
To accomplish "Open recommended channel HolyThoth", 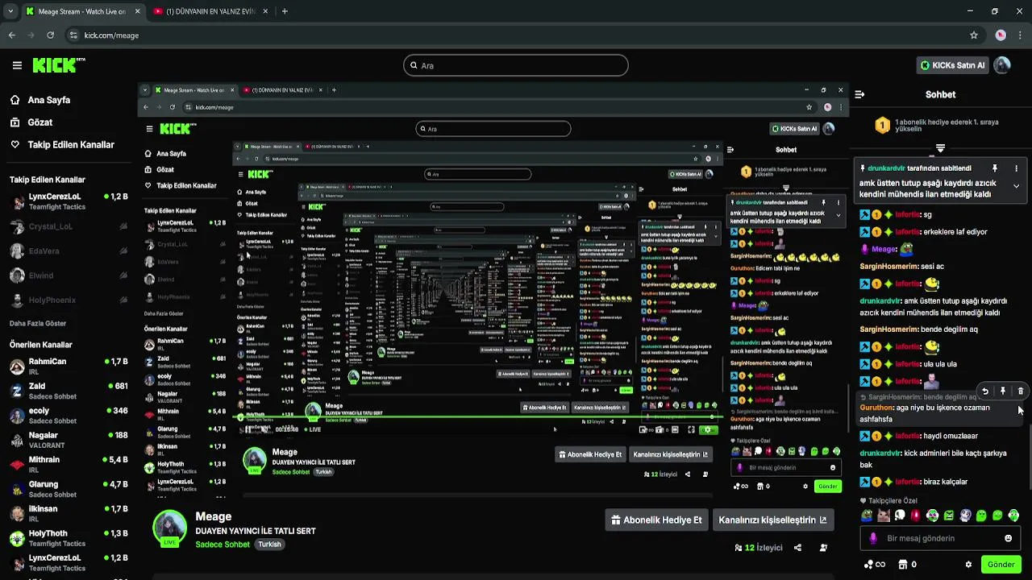I will pos(69,538).
